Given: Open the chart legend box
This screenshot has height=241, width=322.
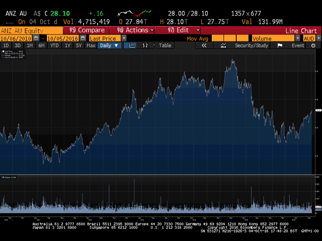Looking at the screenshot, I should 13,55.
